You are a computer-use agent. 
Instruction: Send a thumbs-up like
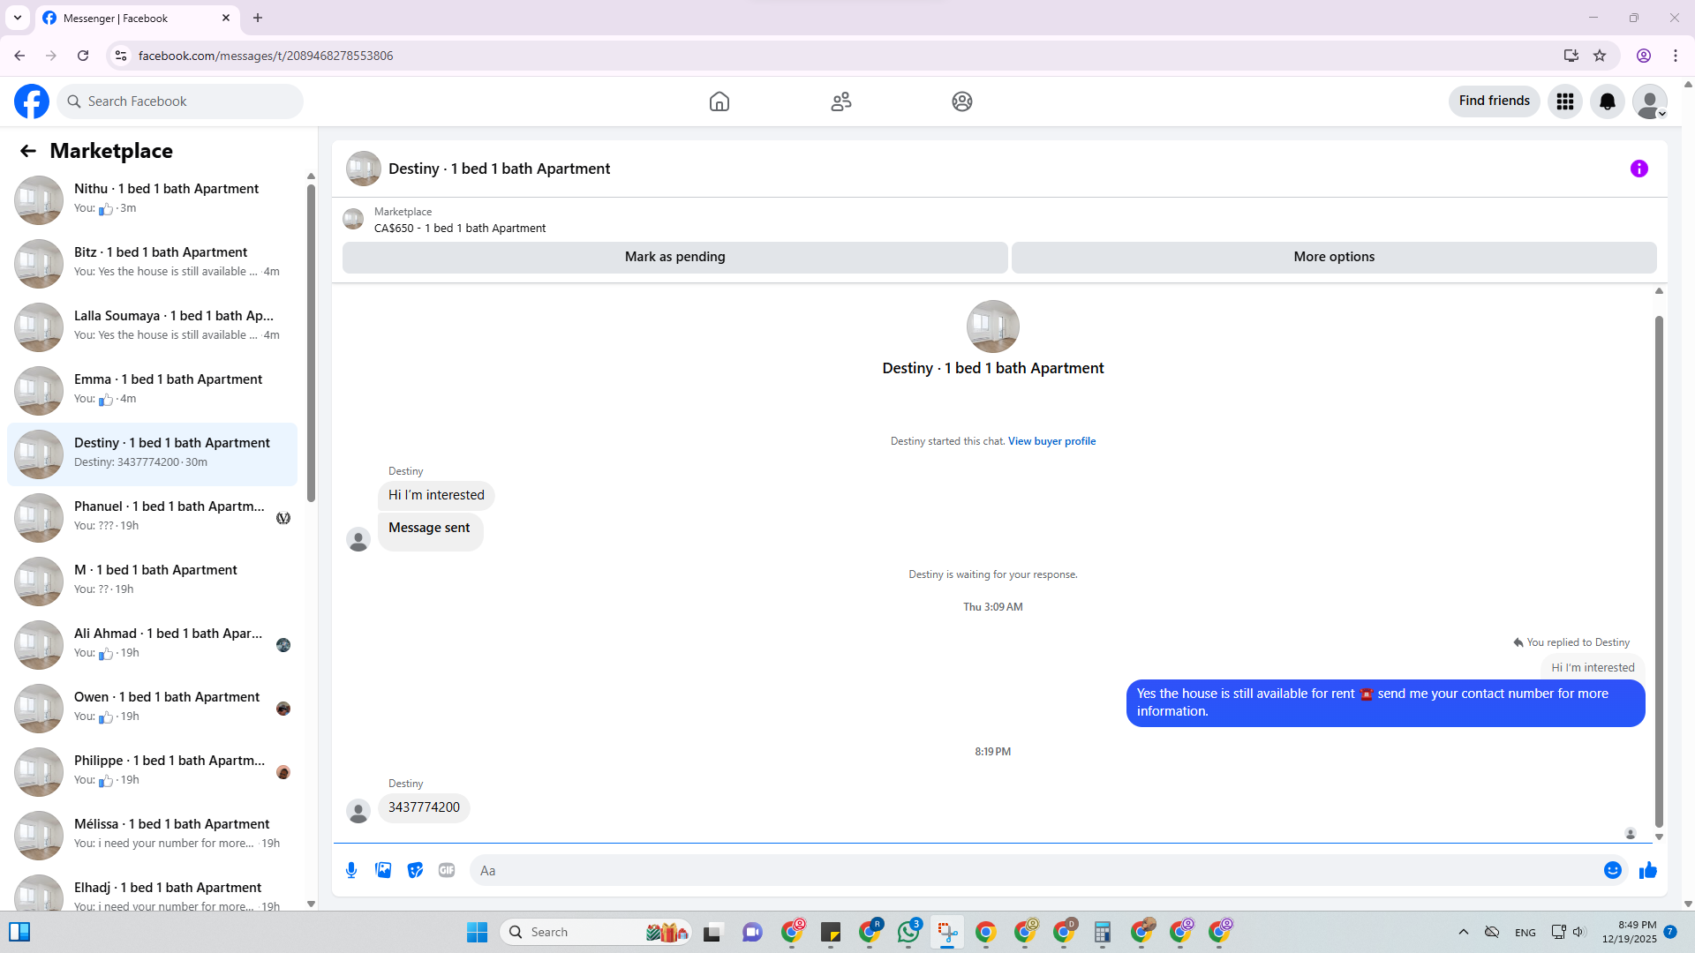point(1647,870)
